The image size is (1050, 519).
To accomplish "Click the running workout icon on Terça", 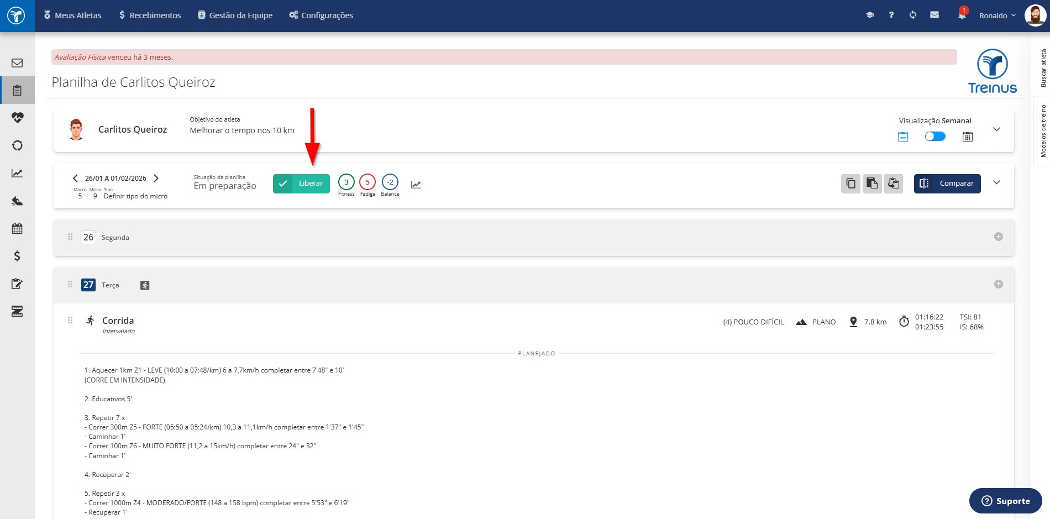I will coord(145,285).
